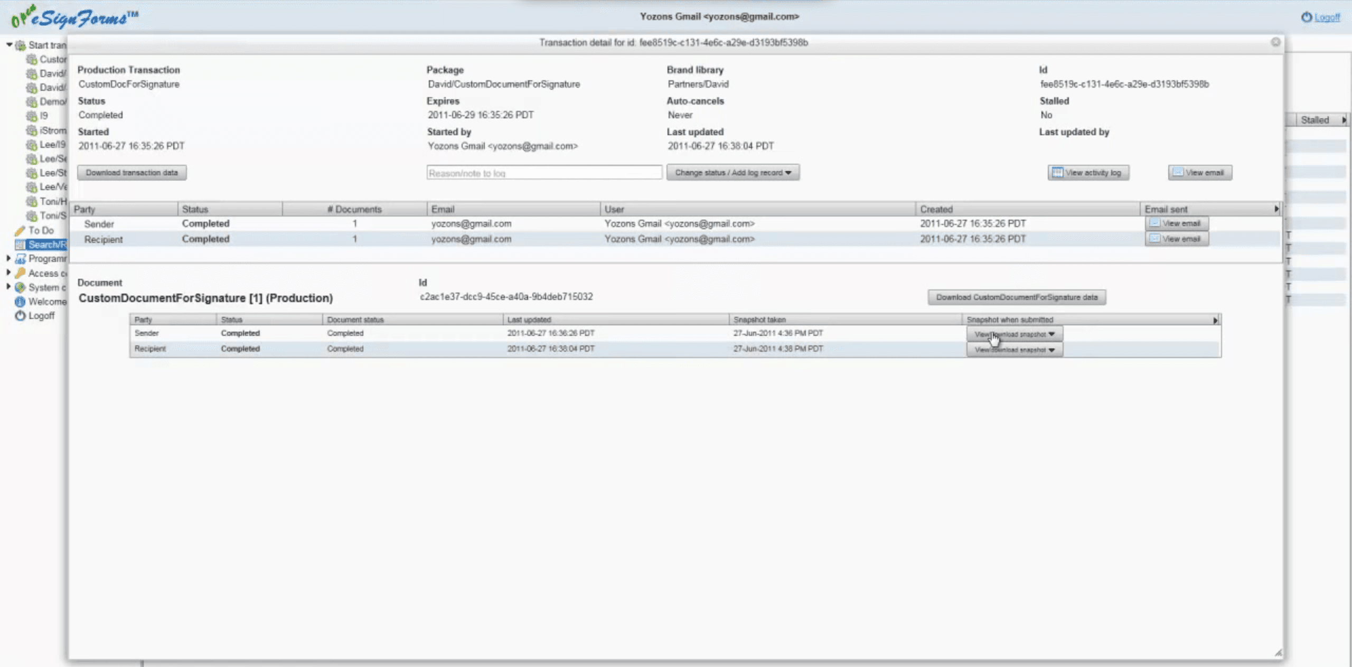1352x667 pixels.
Task: Click the Programming tree icon
Action: pos(21,259)
